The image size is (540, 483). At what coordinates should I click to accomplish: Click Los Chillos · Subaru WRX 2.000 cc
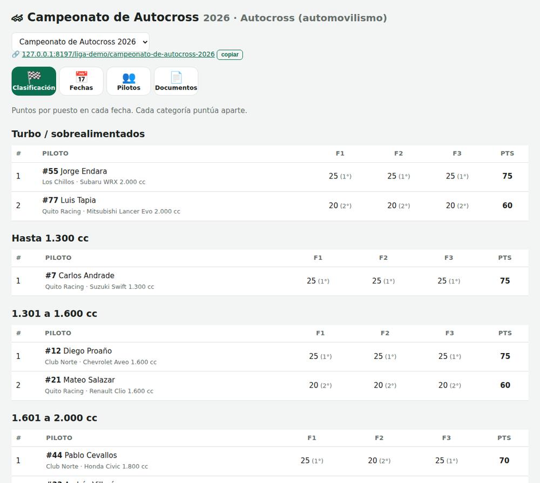(93, 182)
